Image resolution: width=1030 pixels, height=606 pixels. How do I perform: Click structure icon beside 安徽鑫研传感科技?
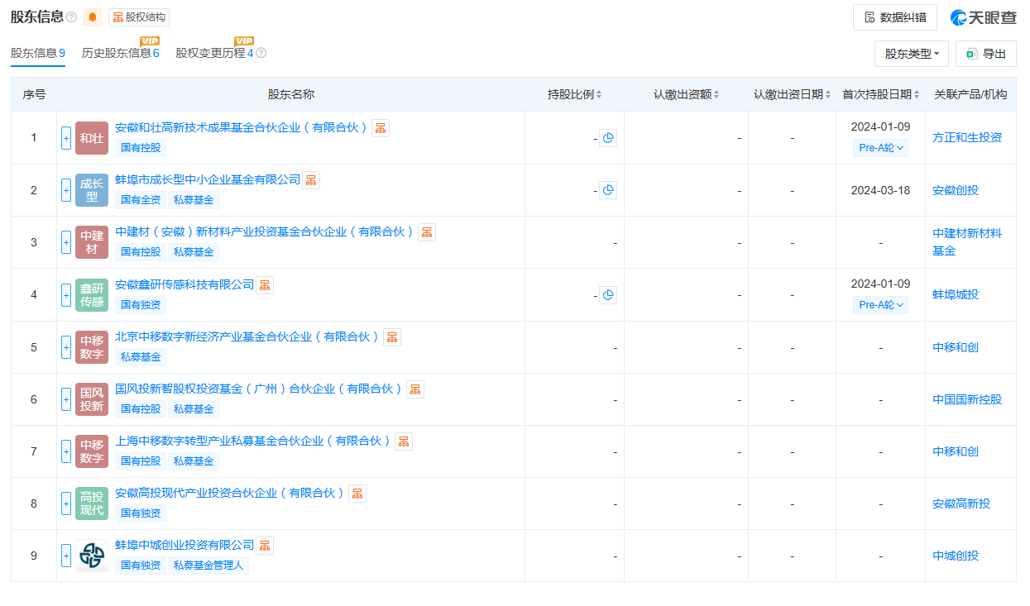[265, 284]
